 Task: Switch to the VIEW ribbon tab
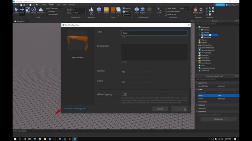[65, 5]
